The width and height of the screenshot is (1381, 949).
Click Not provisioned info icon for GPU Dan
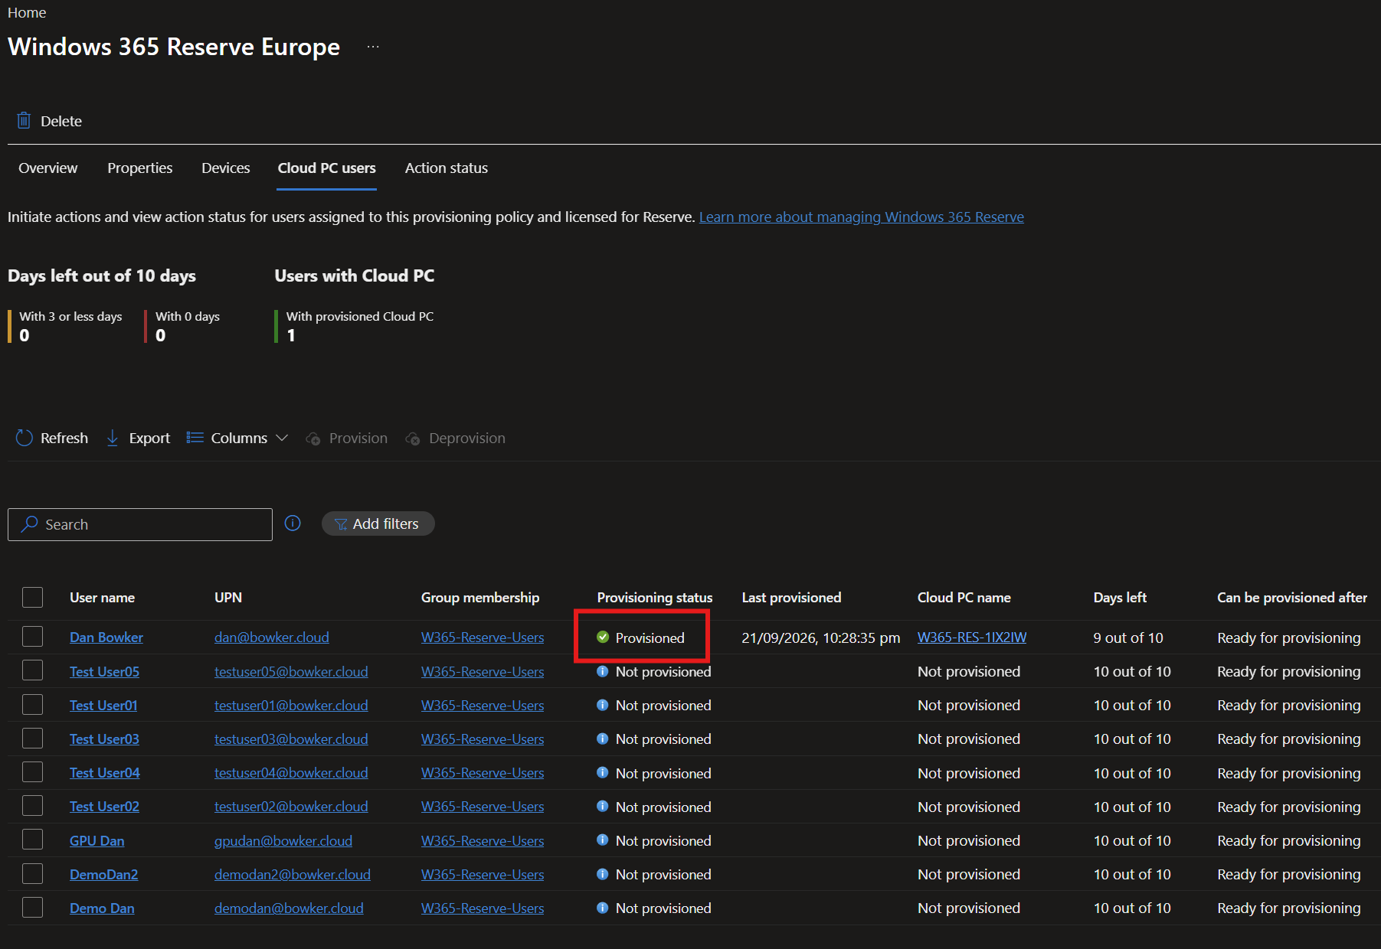[x=603, y=840]
